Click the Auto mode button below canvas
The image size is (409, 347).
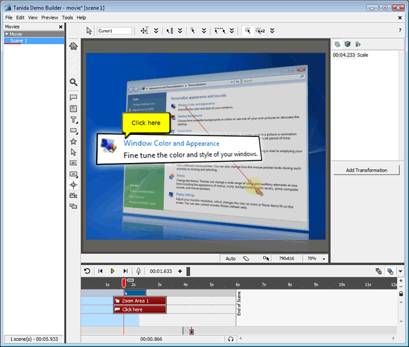click(230, 258)
